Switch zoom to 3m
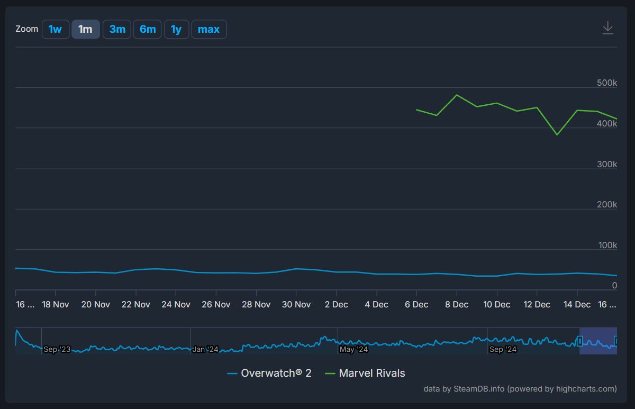 [x=117, y=30]
